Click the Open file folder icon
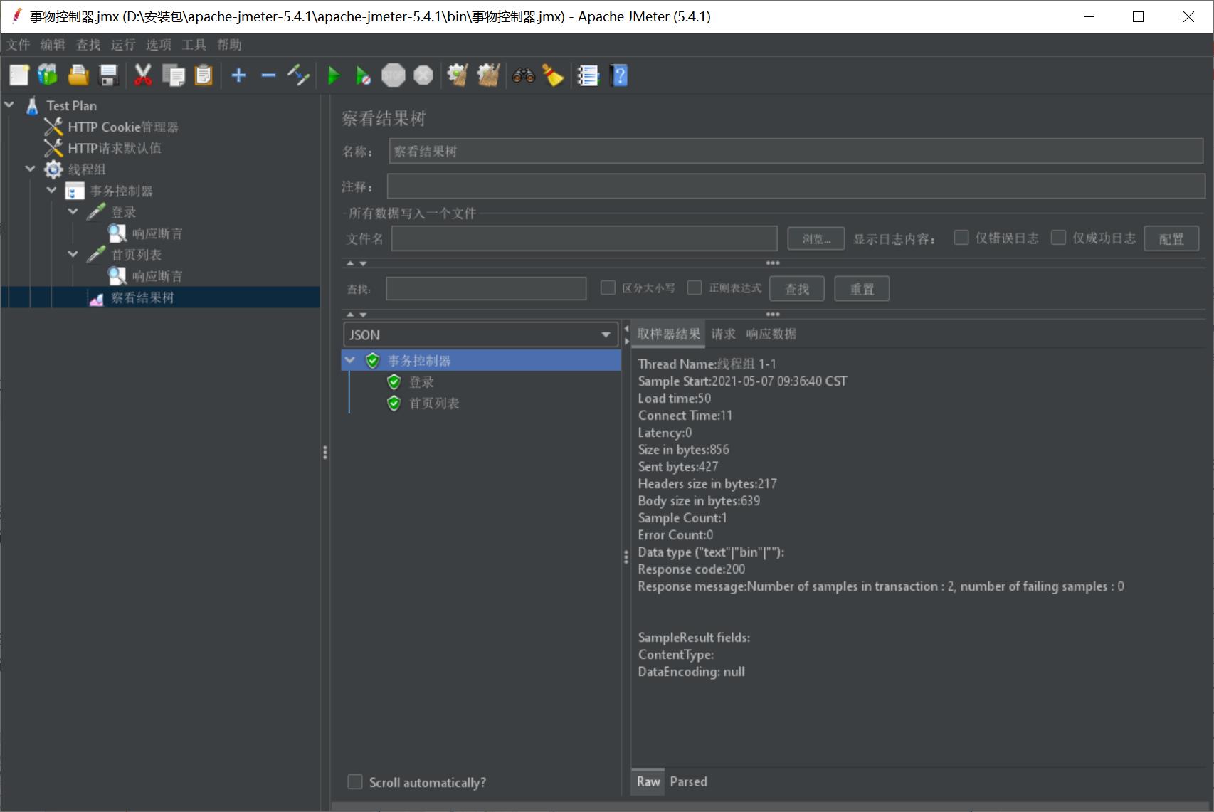The height and width of the screenshot is (812, 1214). tap(78, 75)
